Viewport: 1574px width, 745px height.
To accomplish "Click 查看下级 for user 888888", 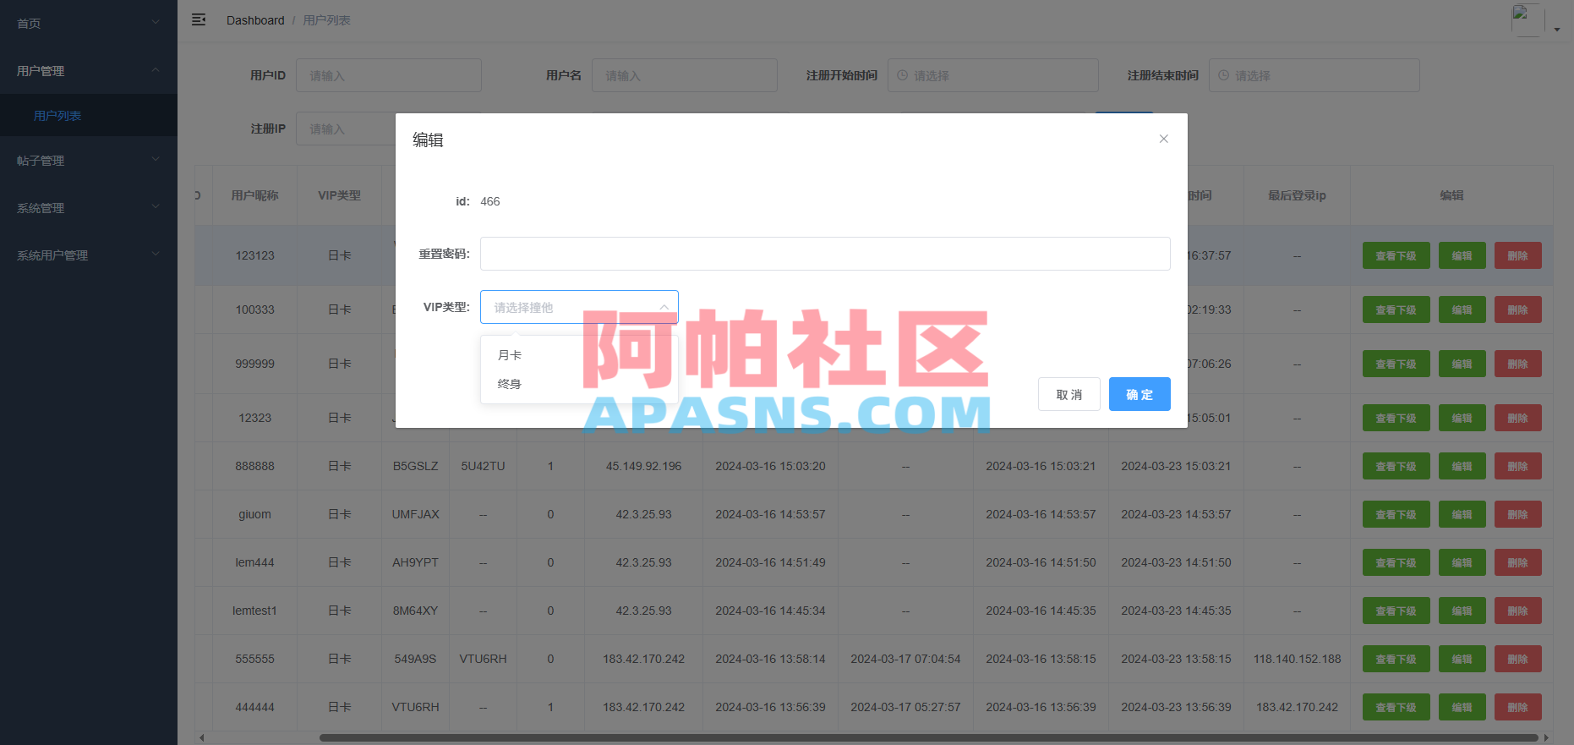I will click(1396, 466).
